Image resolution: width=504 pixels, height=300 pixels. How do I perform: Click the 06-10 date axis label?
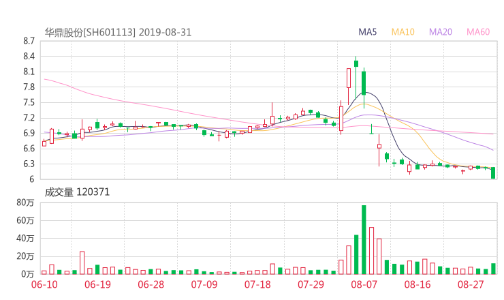[44, 284]
